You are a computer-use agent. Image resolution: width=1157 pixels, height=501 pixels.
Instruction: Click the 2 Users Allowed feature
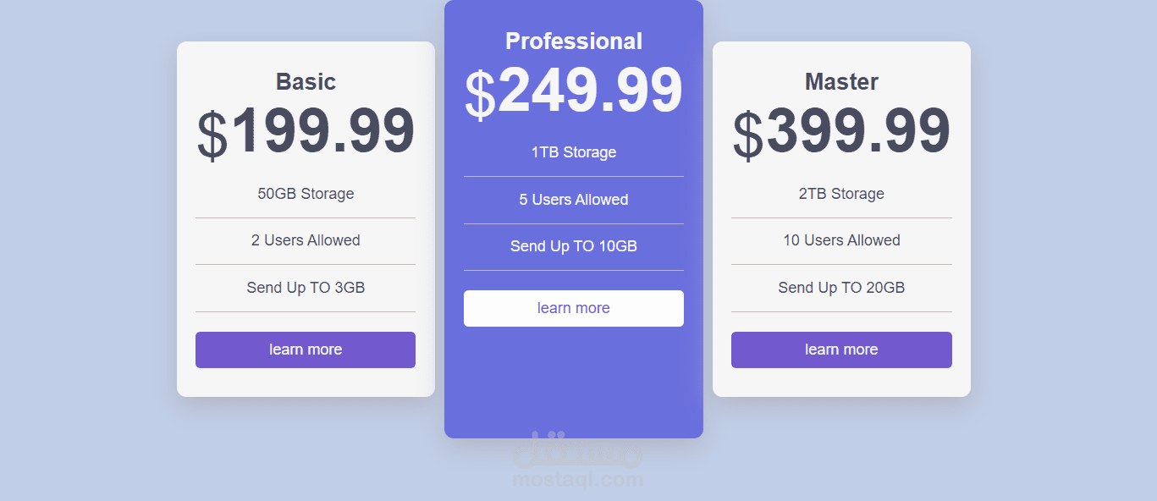(x=306, y=240)
